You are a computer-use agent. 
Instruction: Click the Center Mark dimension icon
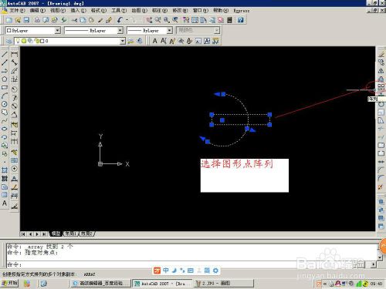(x=14, y=169)
